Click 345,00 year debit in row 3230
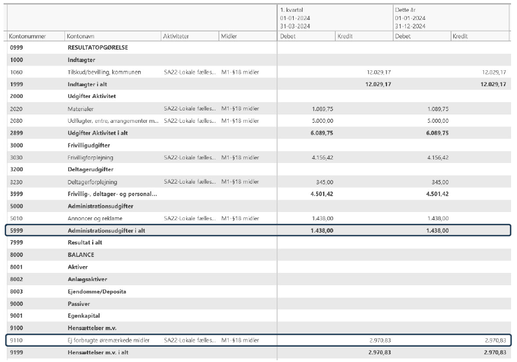This screenshot has width=517, height=362. point(440,182)
